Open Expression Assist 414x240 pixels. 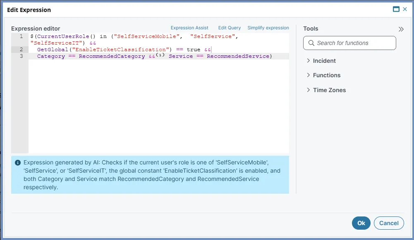tap(189, 28)
